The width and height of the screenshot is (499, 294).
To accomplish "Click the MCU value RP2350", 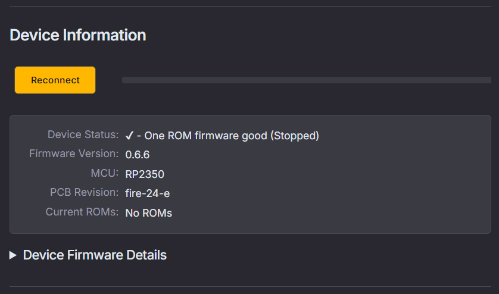I will (x=144, y=174).
